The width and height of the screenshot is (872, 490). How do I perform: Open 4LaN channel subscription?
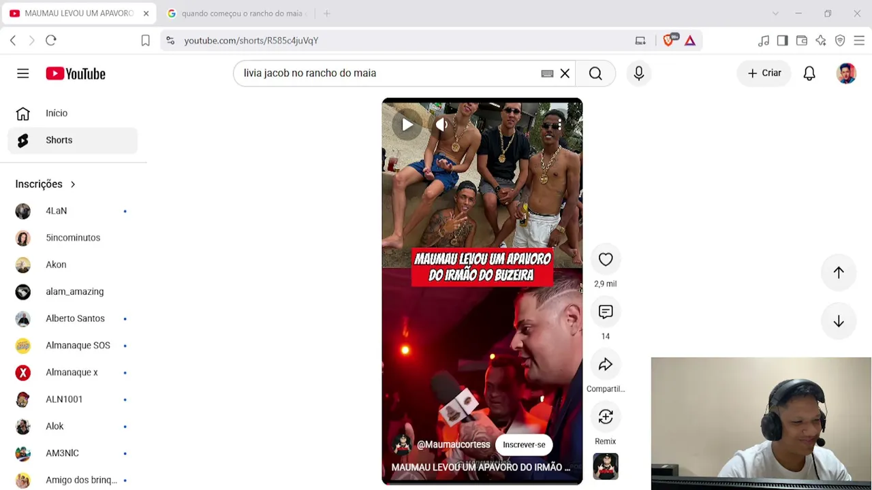73,211
